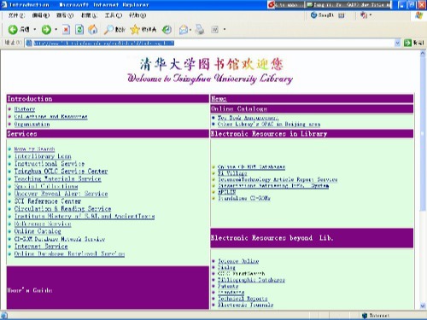Click the Mail envelope toolbar icon

point(184,29)
